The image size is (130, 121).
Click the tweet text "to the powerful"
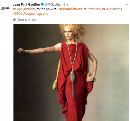pos(47,9)
